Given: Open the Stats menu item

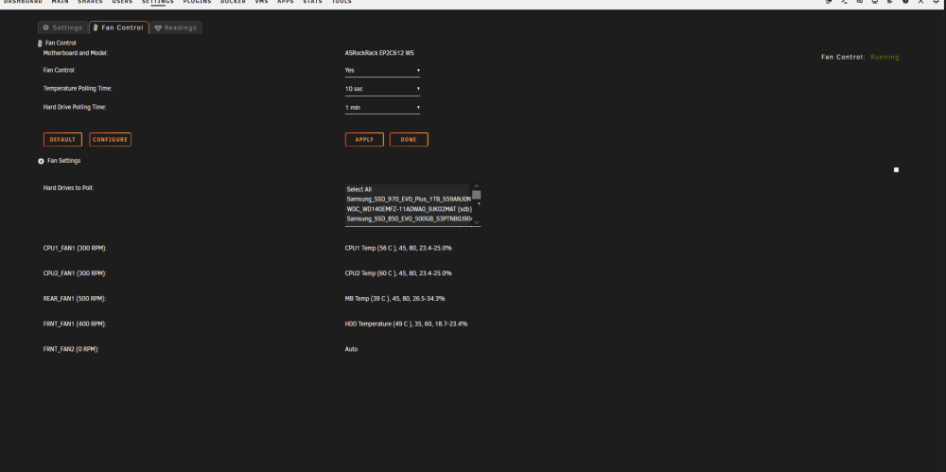Looking at the screenshot, I should [312, 2].
